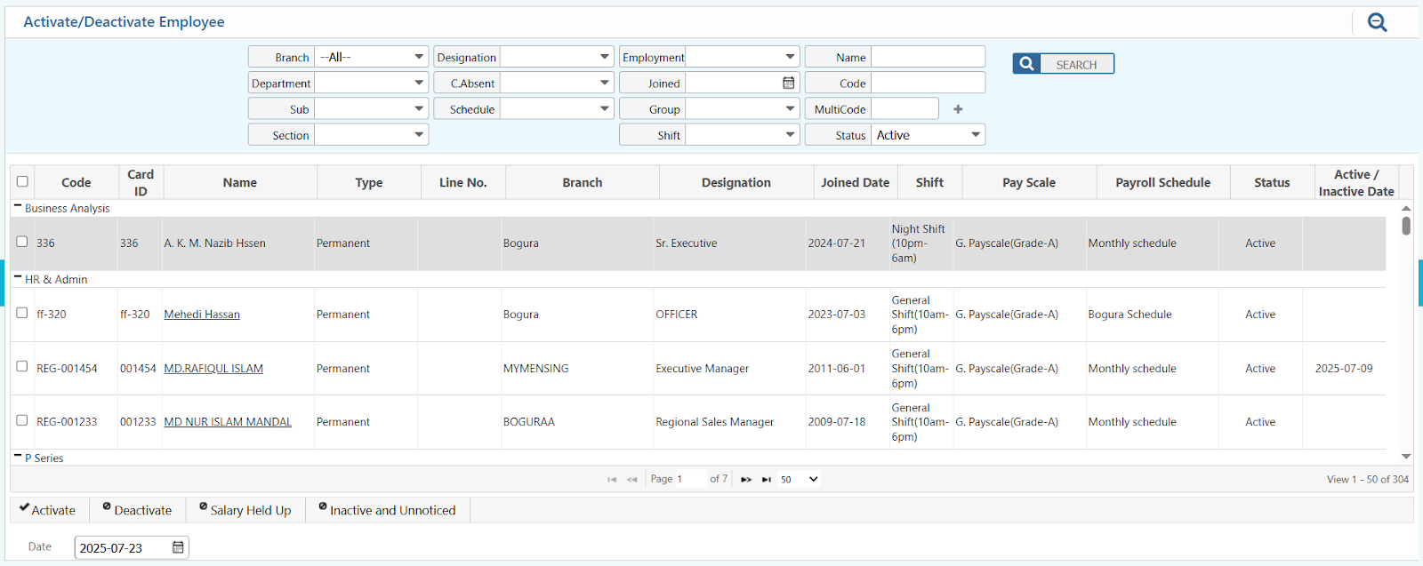The height and width of the screenshot is (566, 1423).
Task: Choose the Deactivate action tab
Action: 137,510
